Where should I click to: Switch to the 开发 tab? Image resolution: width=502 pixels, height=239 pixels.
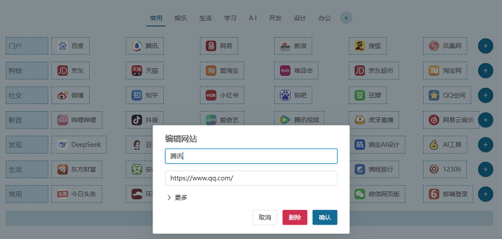click(x=275, y=18)
